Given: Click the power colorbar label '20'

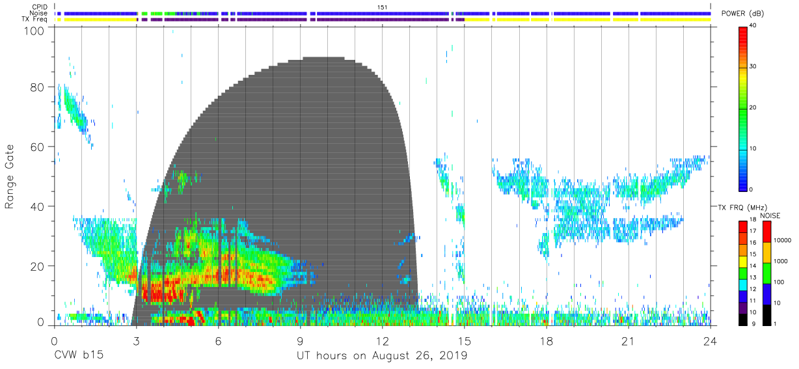Looking at the screenshot, I should (x=753, y=108).
